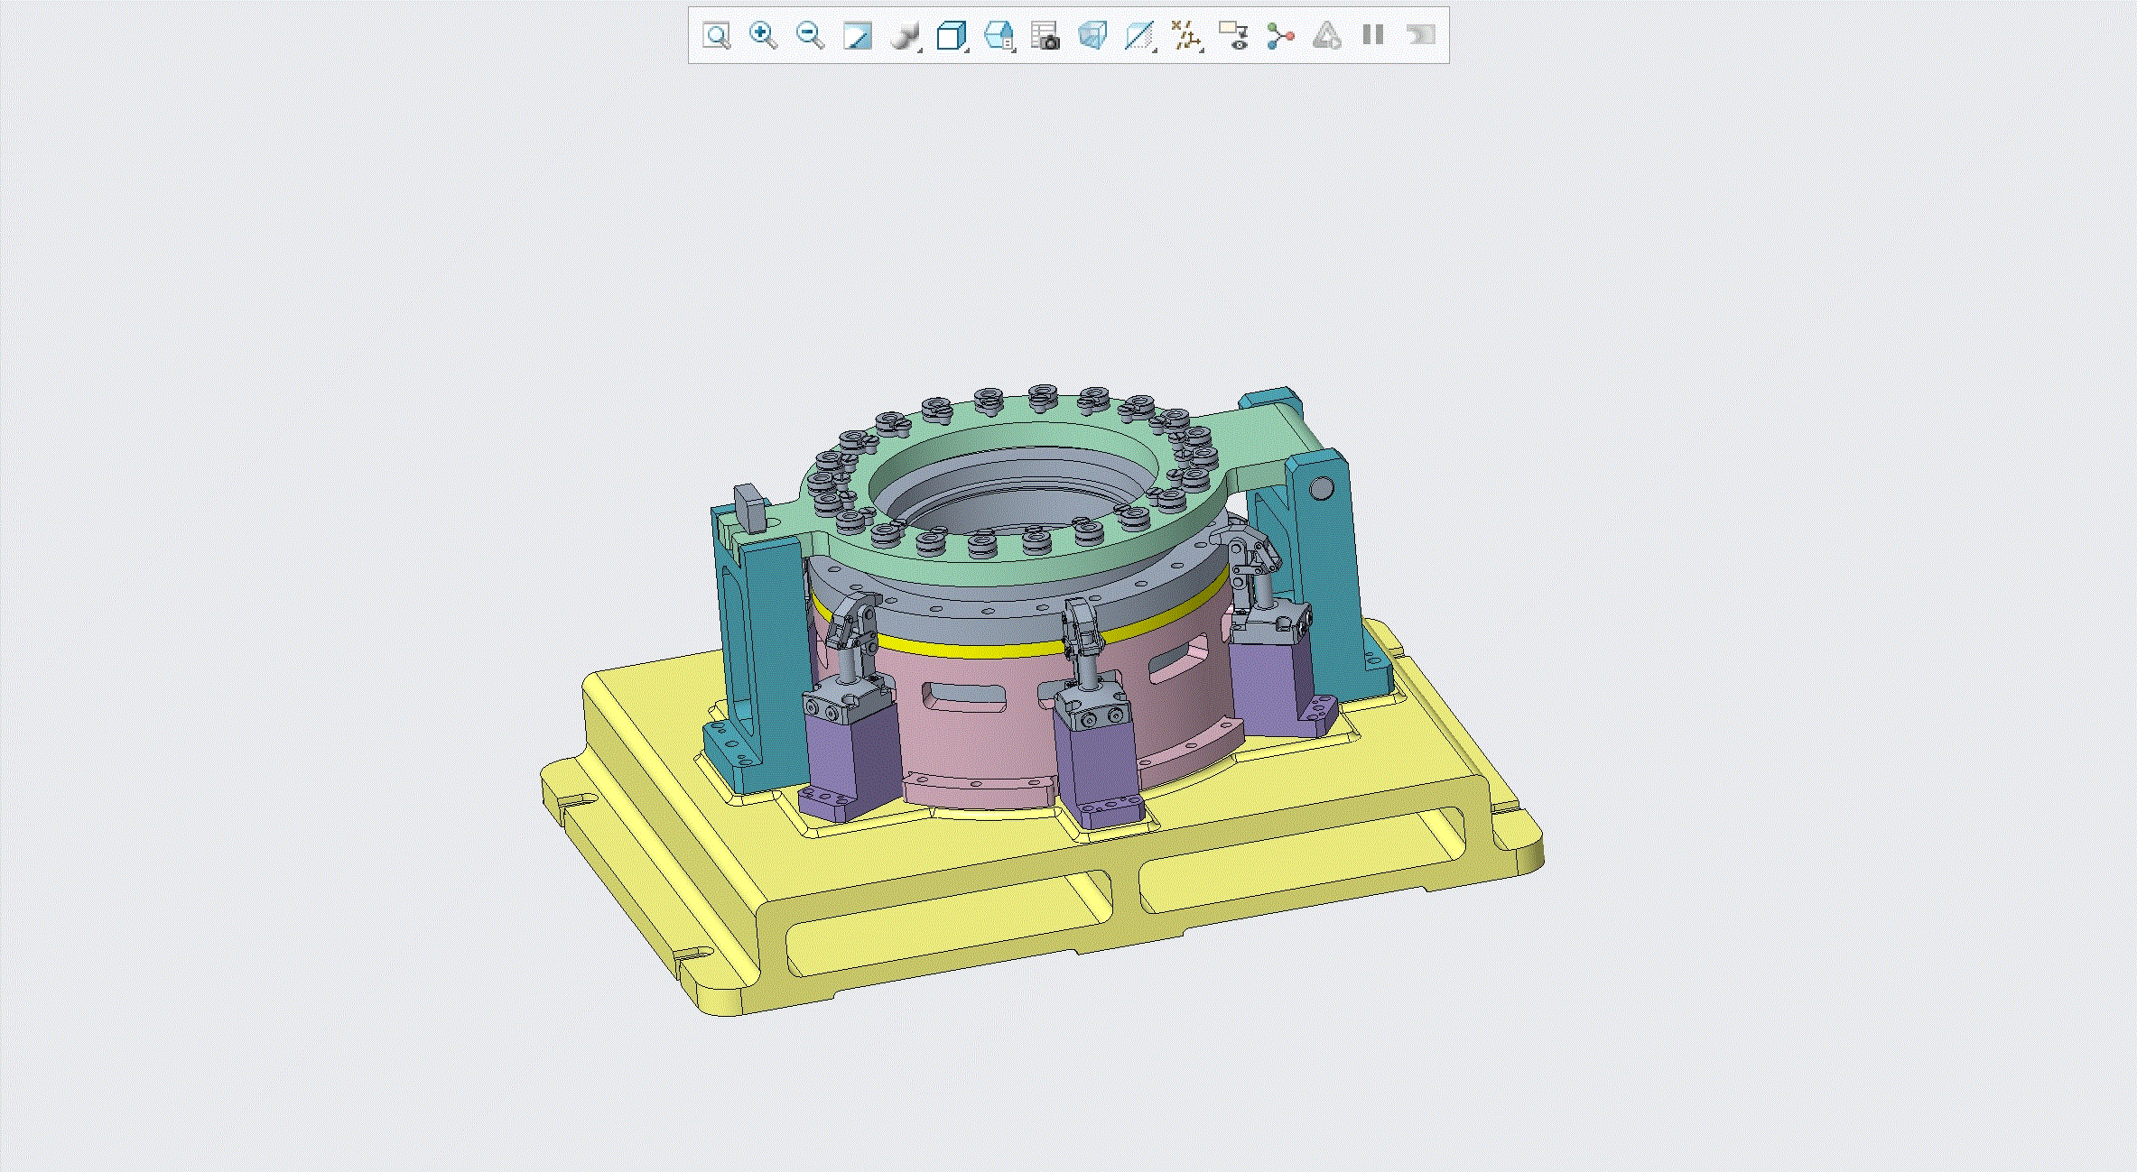Click the Zoom In magnifier icon
Image resolution: width=2137 pixels, height=1172 pixels.
(763, 36)
